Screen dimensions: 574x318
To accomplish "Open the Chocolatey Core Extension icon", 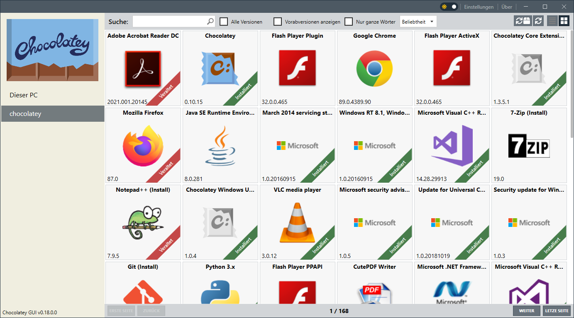I will 529,68.
